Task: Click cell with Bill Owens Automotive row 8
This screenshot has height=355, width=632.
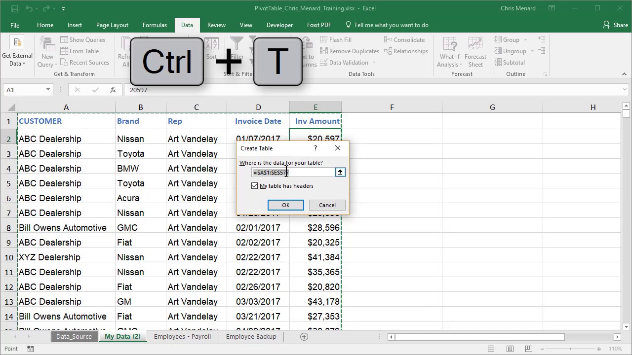Action: tap(66, 228)
